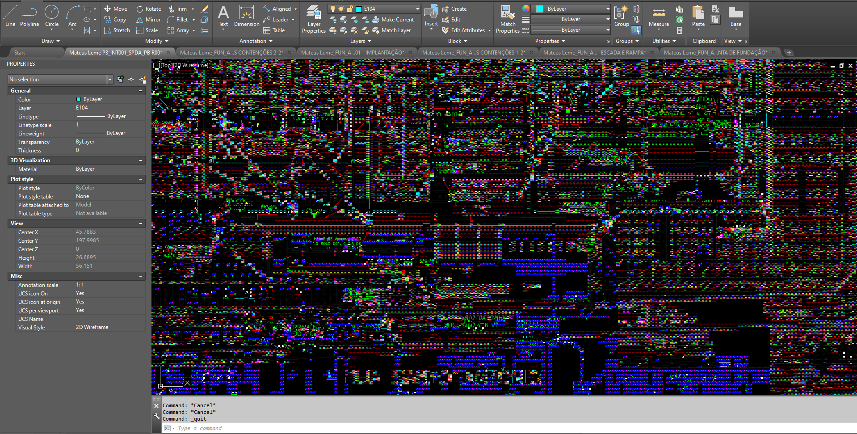Expand the No selection properties combo box
The height and width of the screenshot is (434, 857).
(x=109, y=79)
